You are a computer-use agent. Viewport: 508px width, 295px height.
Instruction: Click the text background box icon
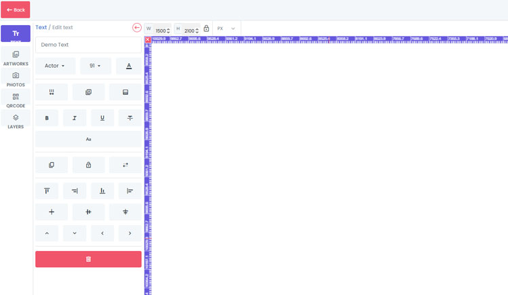[125, 92]
